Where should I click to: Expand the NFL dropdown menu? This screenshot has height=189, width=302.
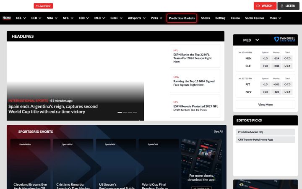(x=21, y=18)
